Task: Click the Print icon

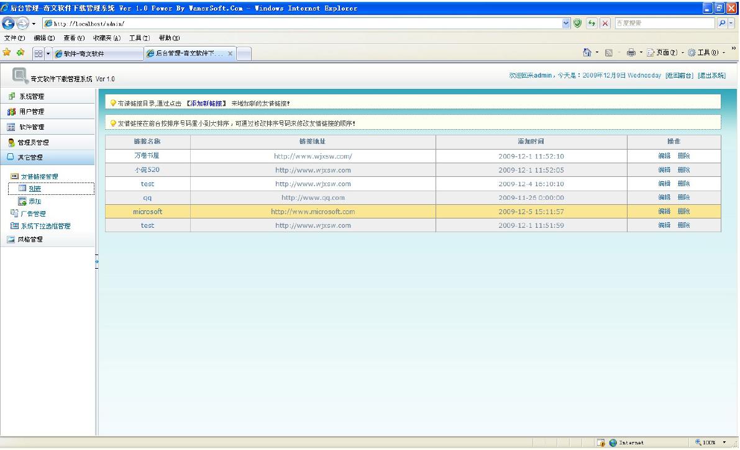Action: [x=631, y=52]
